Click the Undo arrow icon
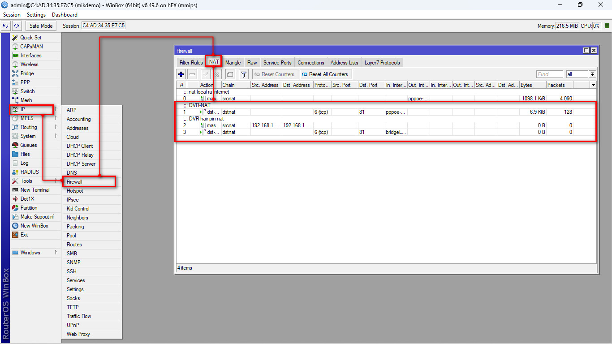Image resolution: width=612 pixels, height=344 pixels. point(6,26)
